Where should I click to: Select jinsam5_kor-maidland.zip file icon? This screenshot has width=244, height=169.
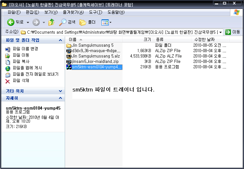point(69,62)
